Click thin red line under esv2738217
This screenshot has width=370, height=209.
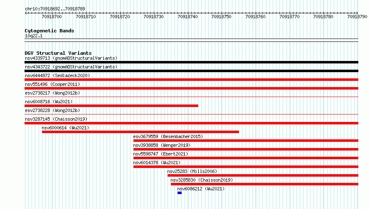tap(191, 97)
